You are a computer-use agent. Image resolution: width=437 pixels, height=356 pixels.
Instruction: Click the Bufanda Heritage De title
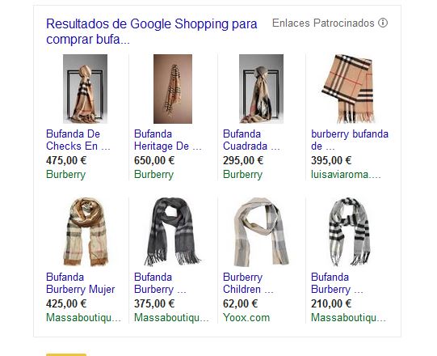tap(167, 140)
